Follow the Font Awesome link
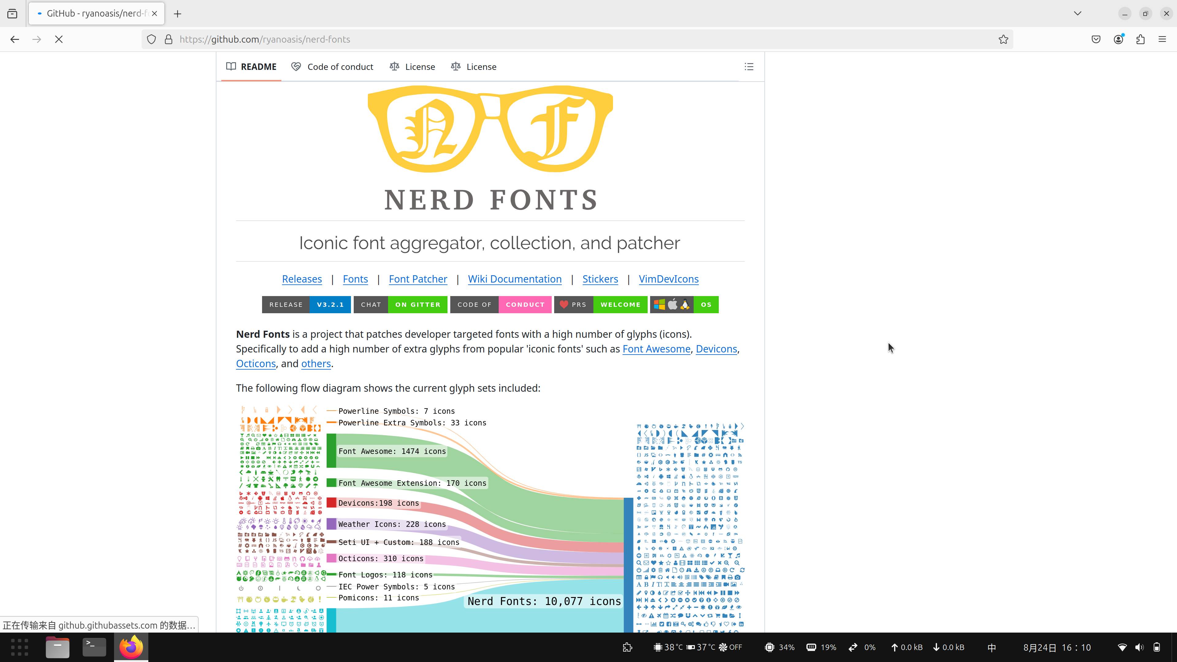1177x662 pixels. (x=657, y=349)
